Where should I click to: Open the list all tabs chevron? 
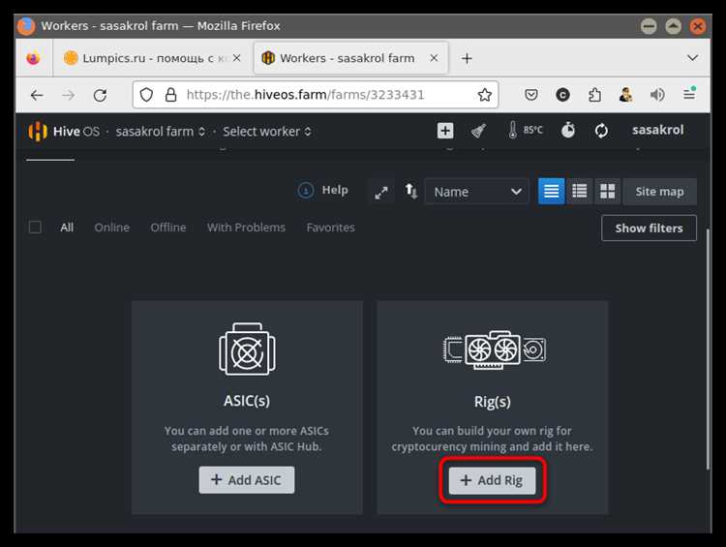pyautogui.click(x=692, y=58)
